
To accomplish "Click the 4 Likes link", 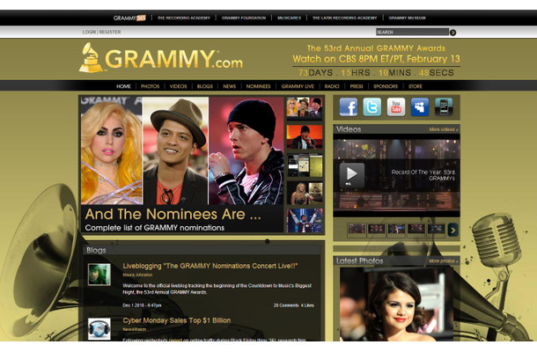I will (307, 305).
